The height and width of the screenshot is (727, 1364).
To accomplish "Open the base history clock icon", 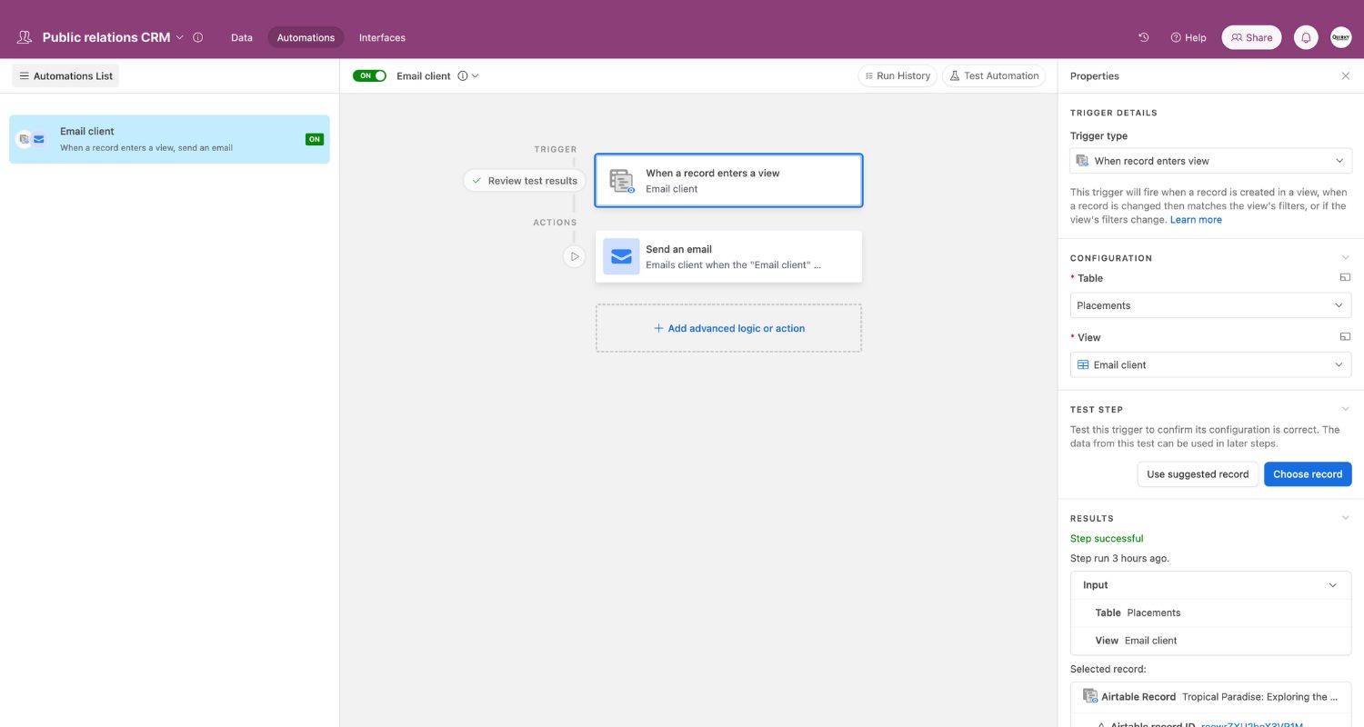I will [x=1144, y=37].
